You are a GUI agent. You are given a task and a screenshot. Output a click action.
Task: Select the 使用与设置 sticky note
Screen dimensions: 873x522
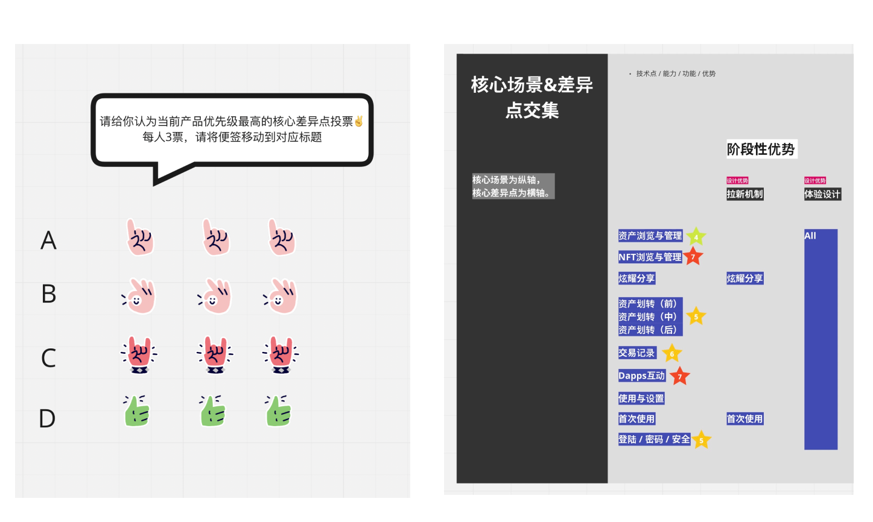pos(641,398)
